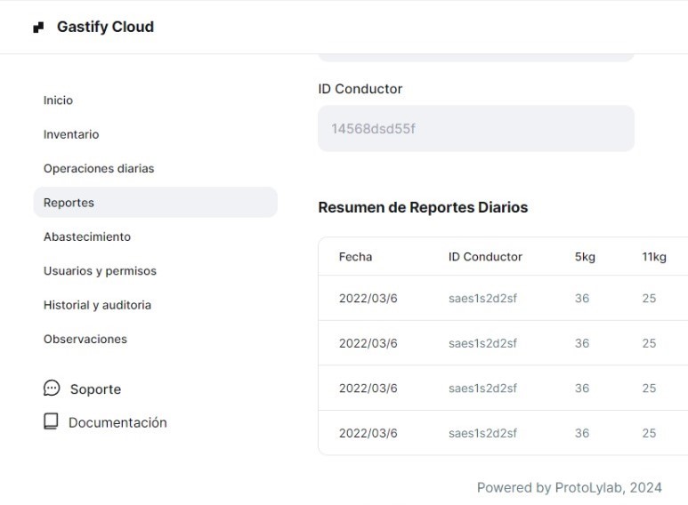Click the 5kg column header
Image resolution: width=688 pixels, height=505 pixels.
pyautogui.click(x=585, y=257)
